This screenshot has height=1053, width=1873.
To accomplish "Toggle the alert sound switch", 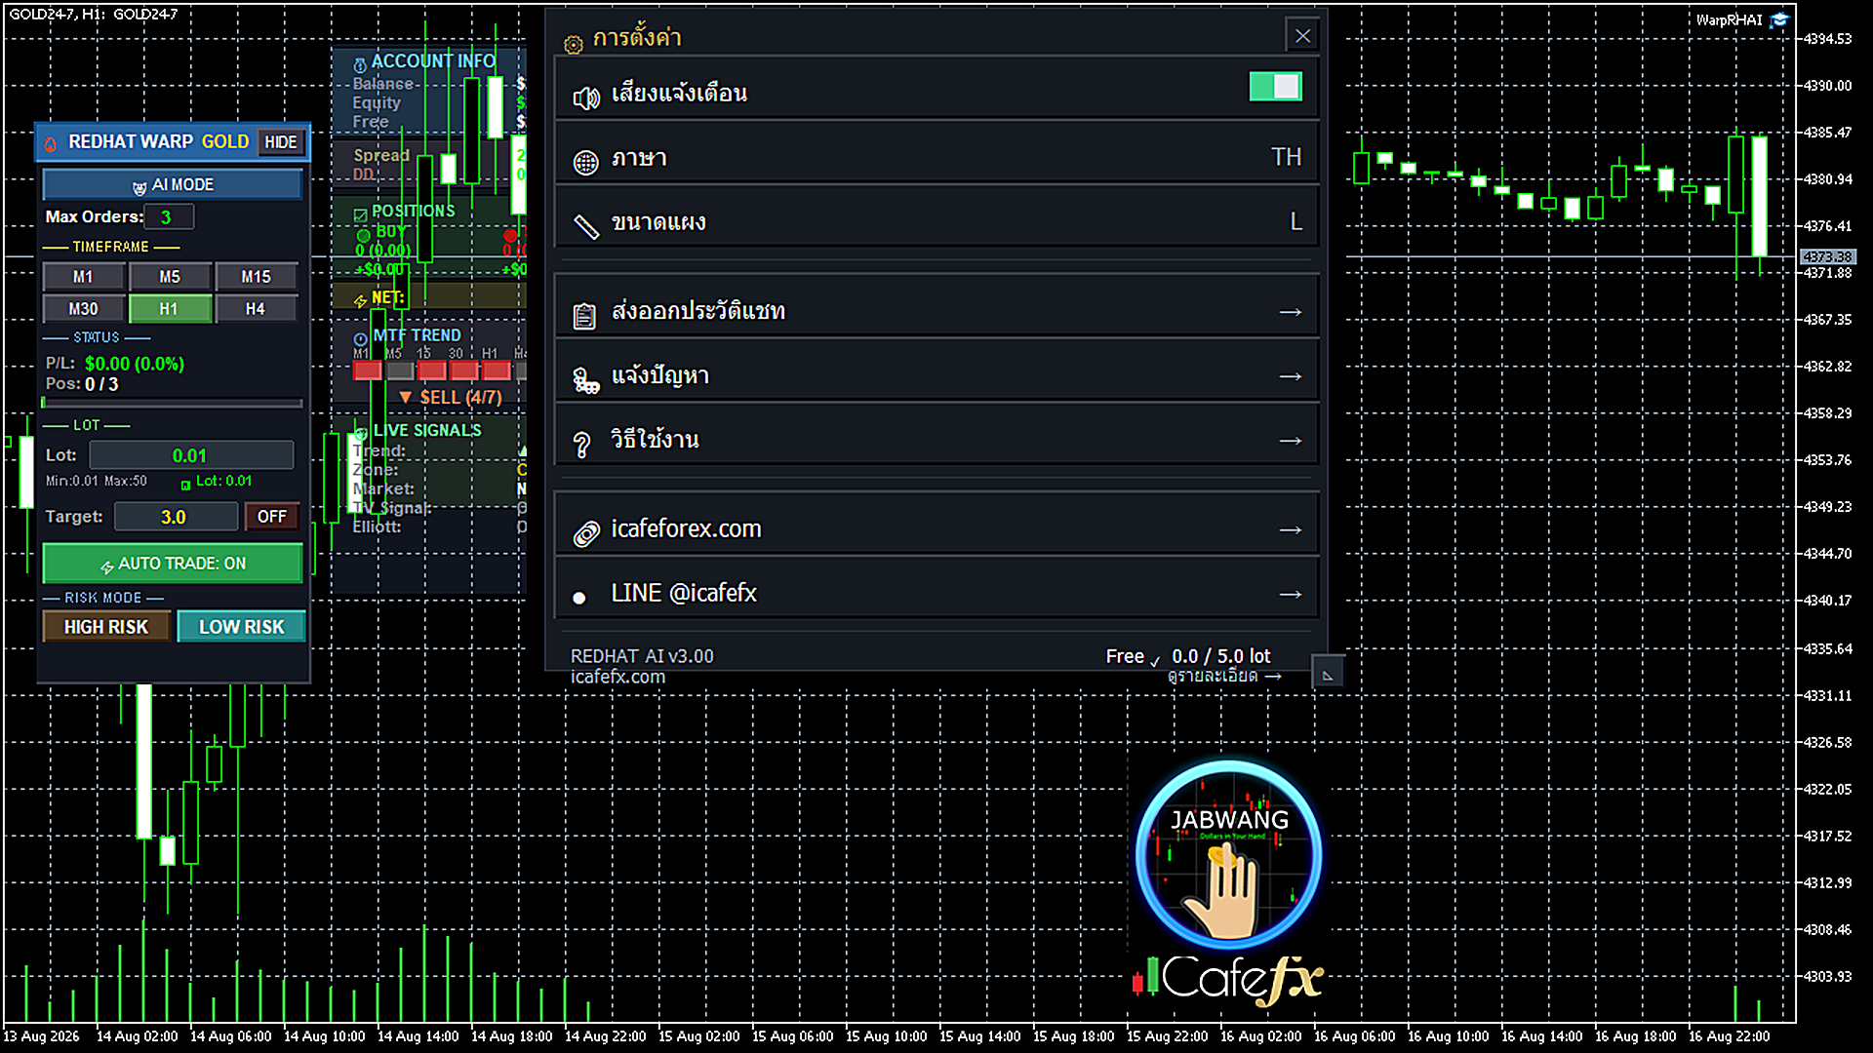I will click(1275, 87).
